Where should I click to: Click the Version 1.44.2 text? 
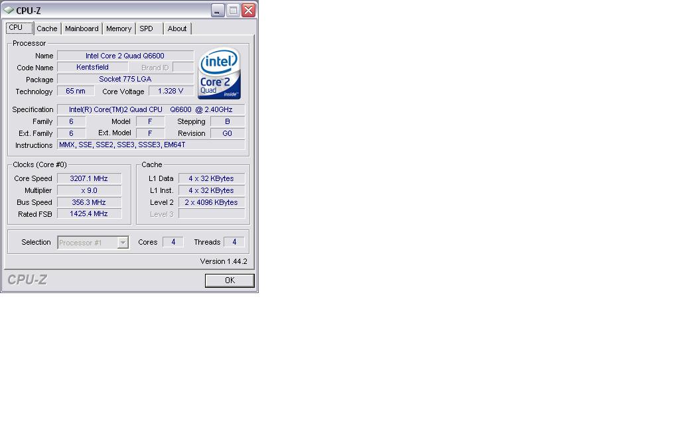tap(224, 261)
